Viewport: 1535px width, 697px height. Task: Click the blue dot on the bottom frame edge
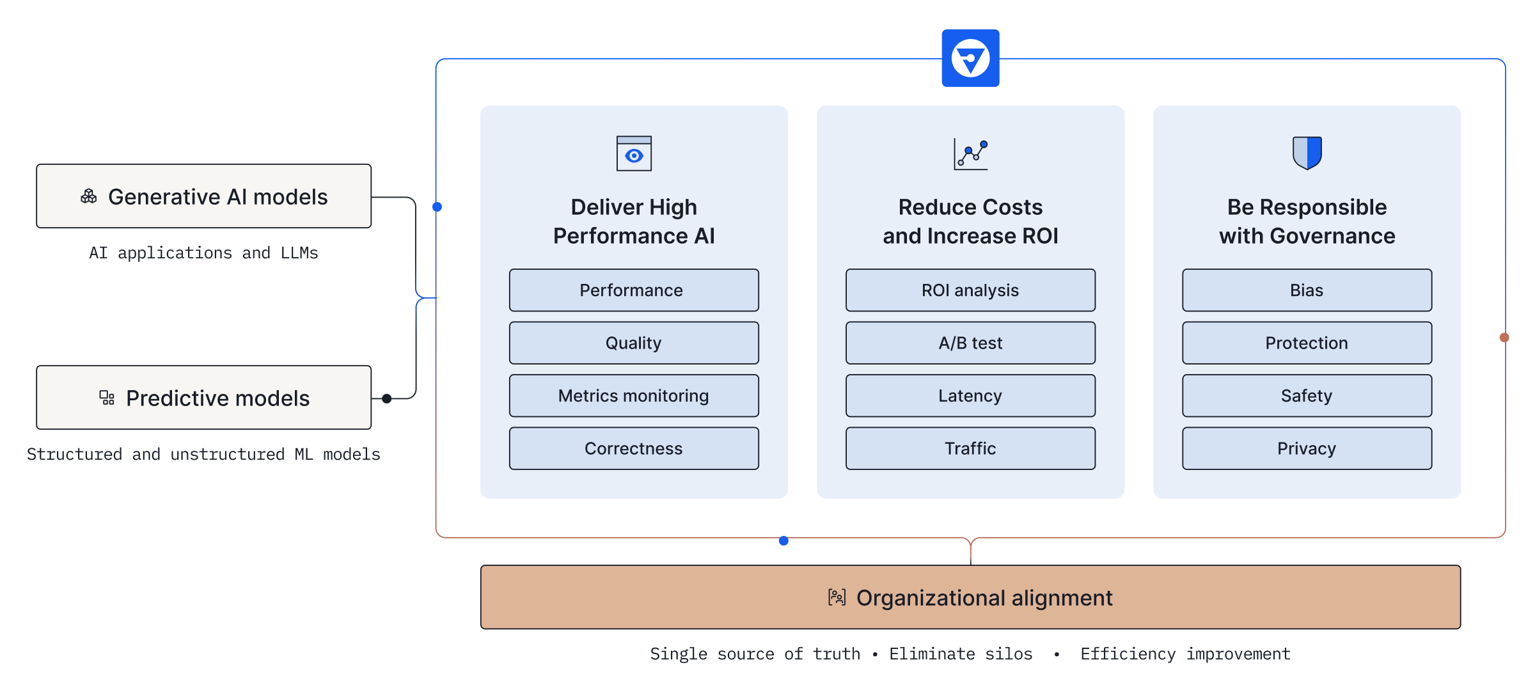pos(783,541)
